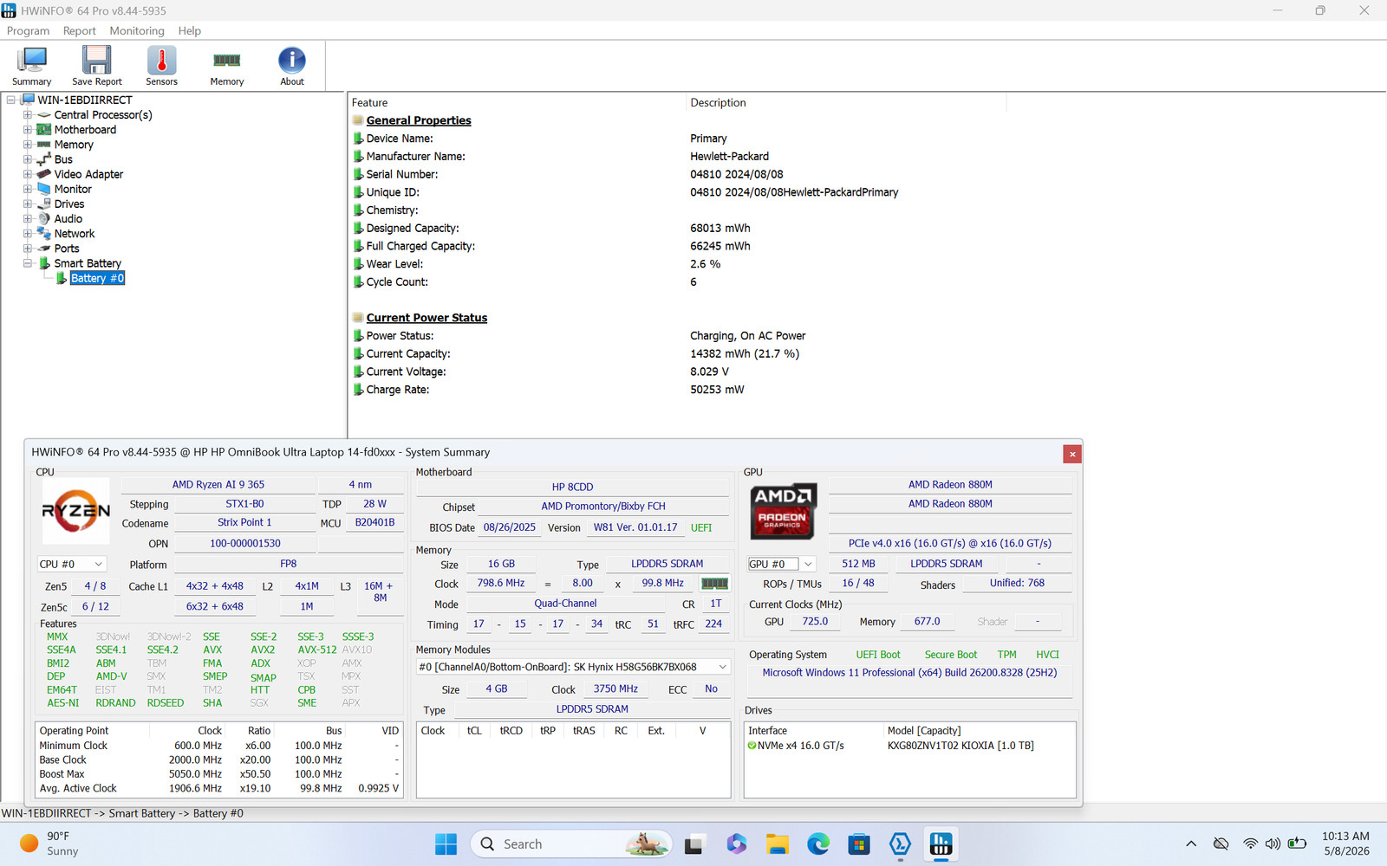This screenshot has width=1387, height=866.
Task: Click the General Properties section heading
Action: click(x=419, y=120)
